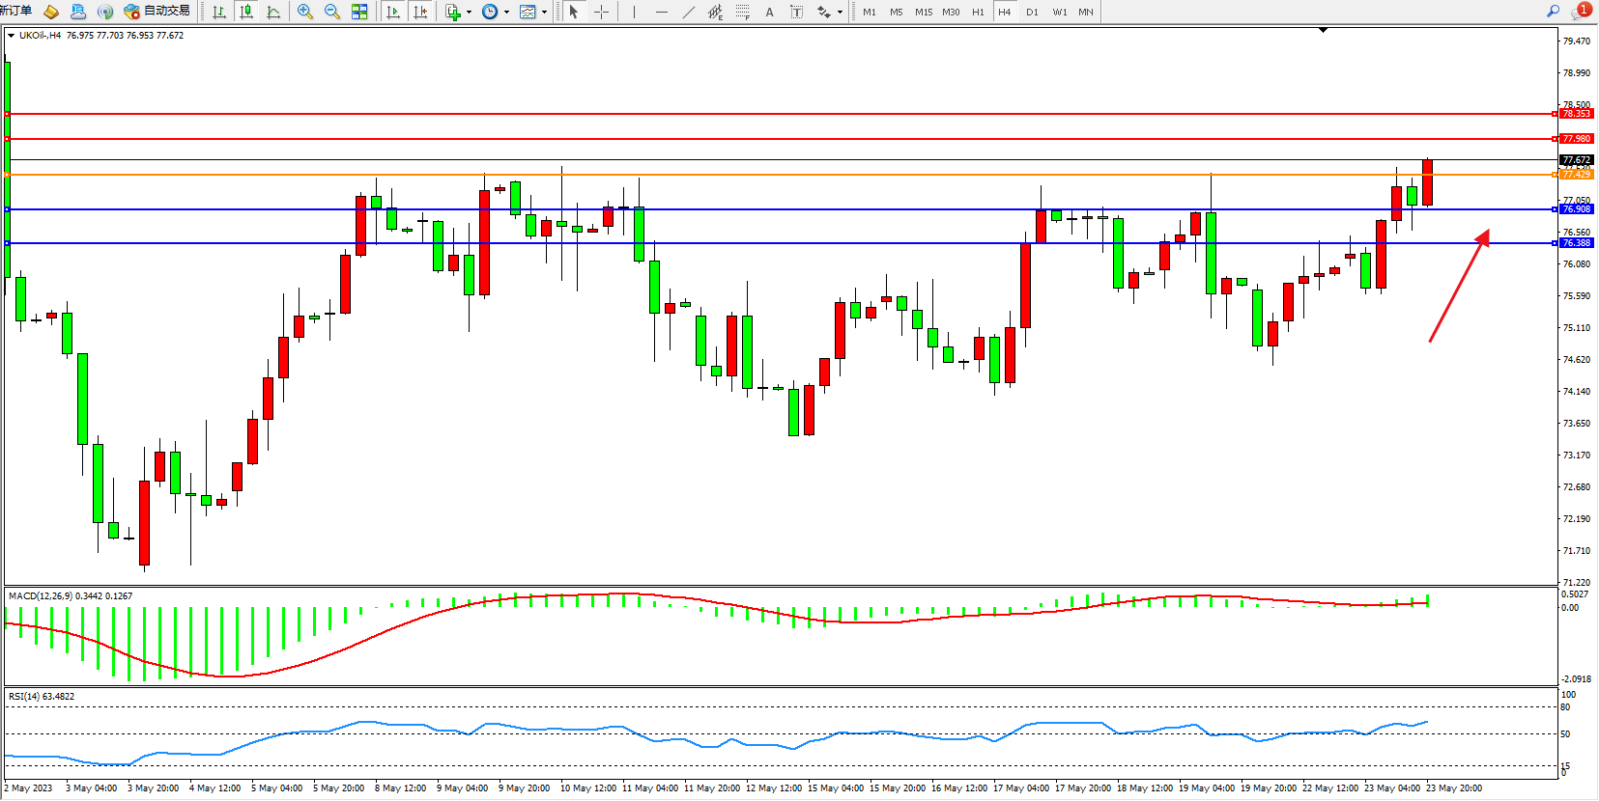Click the tile windows icon
Image resolution: width=1599 pixels, height=801 pixels.
(x=359, y=12)
